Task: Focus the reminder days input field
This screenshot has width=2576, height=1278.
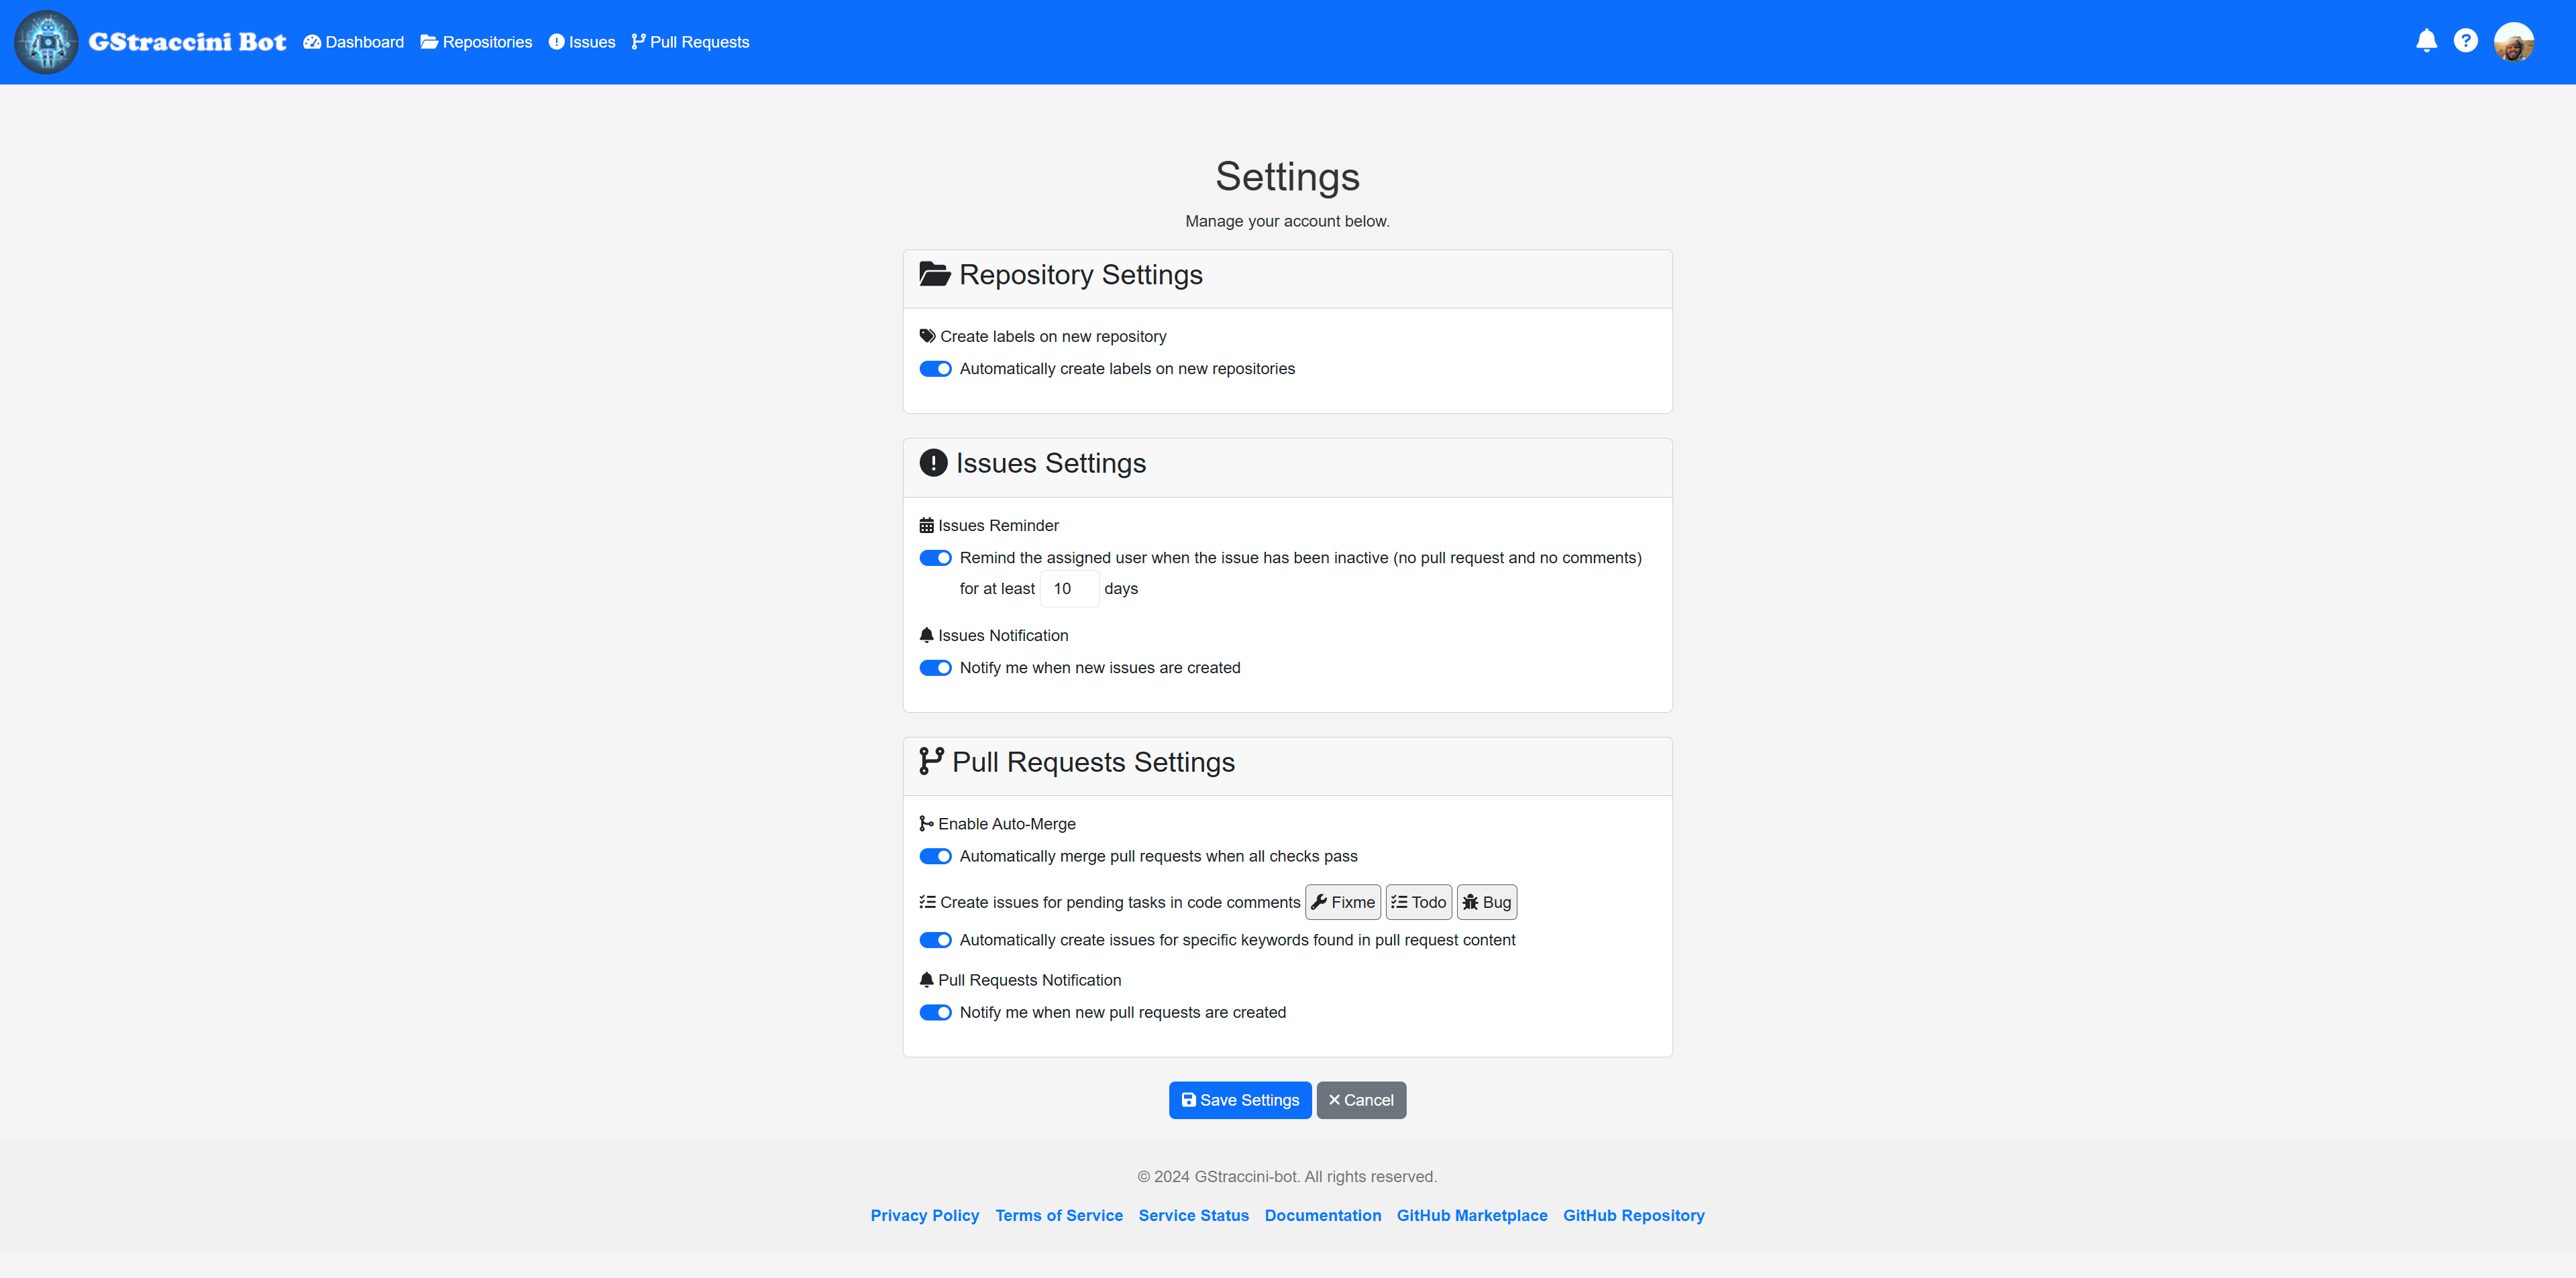Action: [1069, 589]
